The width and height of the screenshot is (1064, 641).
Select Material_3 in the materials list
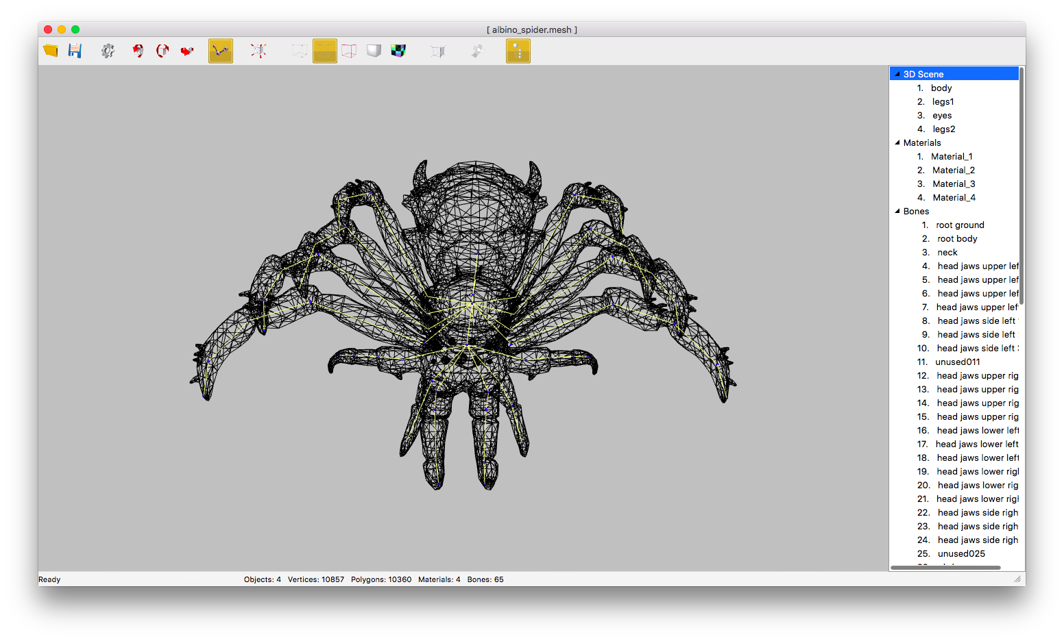tap(953, 184)
